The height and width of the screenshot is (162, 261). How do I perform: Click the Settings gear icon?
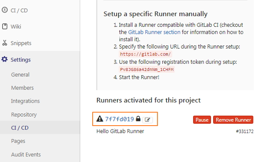[4, 59]
